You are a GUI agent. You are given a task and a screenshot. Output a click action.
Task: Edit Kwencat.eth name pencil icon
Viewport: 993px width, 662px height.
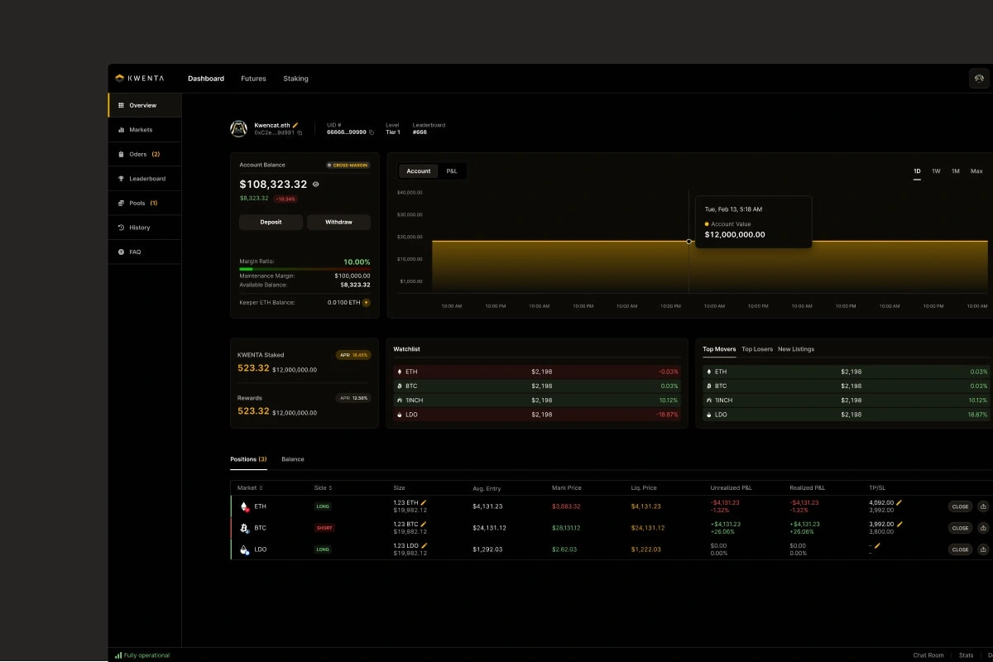click(295, 125)
